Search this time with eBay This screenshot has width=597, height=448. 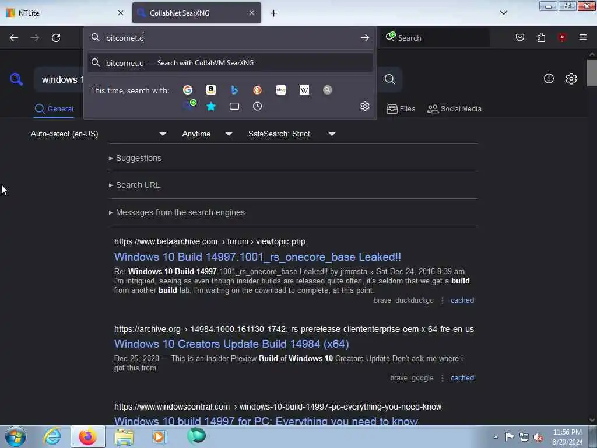281,90
